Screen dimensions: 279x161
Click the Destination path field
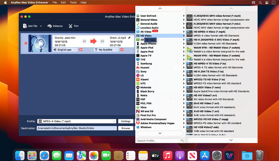click(x=77, y=128)
